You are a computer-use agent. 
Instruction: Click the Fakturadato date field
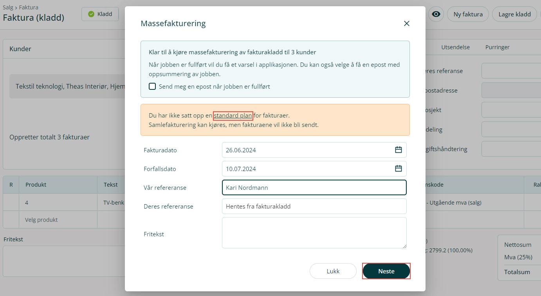pyautogui.click(x=305, y=150)
